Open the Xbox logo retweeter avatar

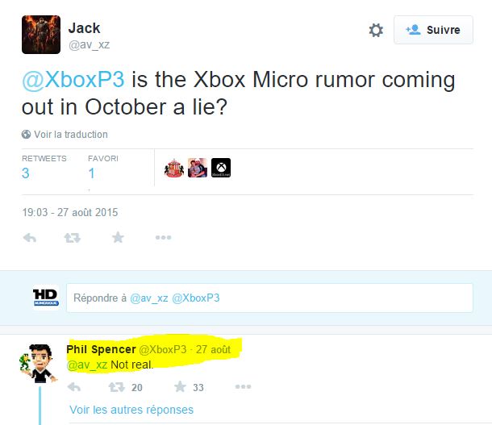tap(221, 168)
